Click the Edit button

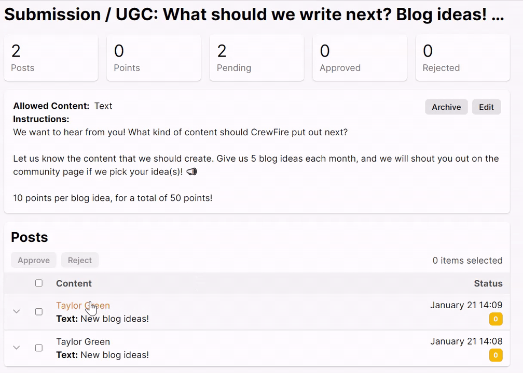pyautogui.click(x=486, y=107)
